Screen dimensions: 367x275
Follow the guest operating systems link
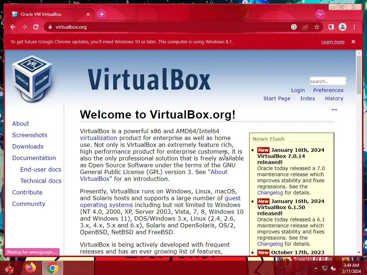106,205
